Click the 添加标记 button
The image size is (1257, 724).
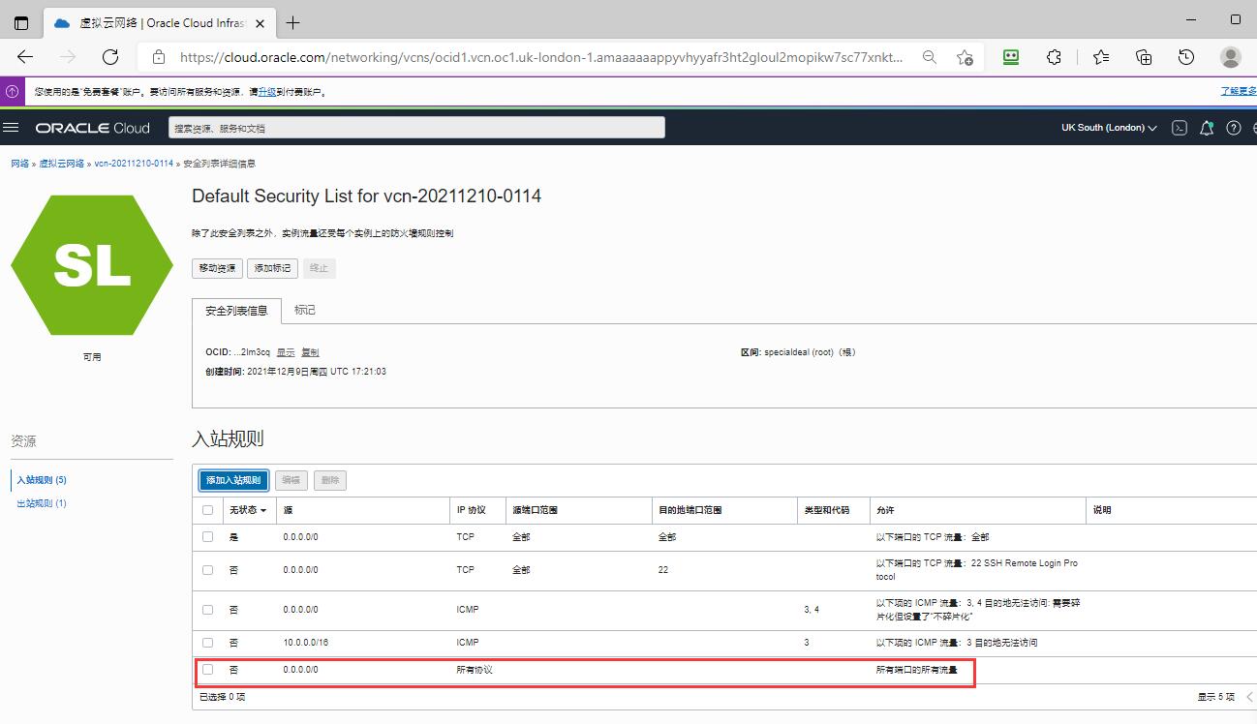pyautogui.click(x=272, y=268)
